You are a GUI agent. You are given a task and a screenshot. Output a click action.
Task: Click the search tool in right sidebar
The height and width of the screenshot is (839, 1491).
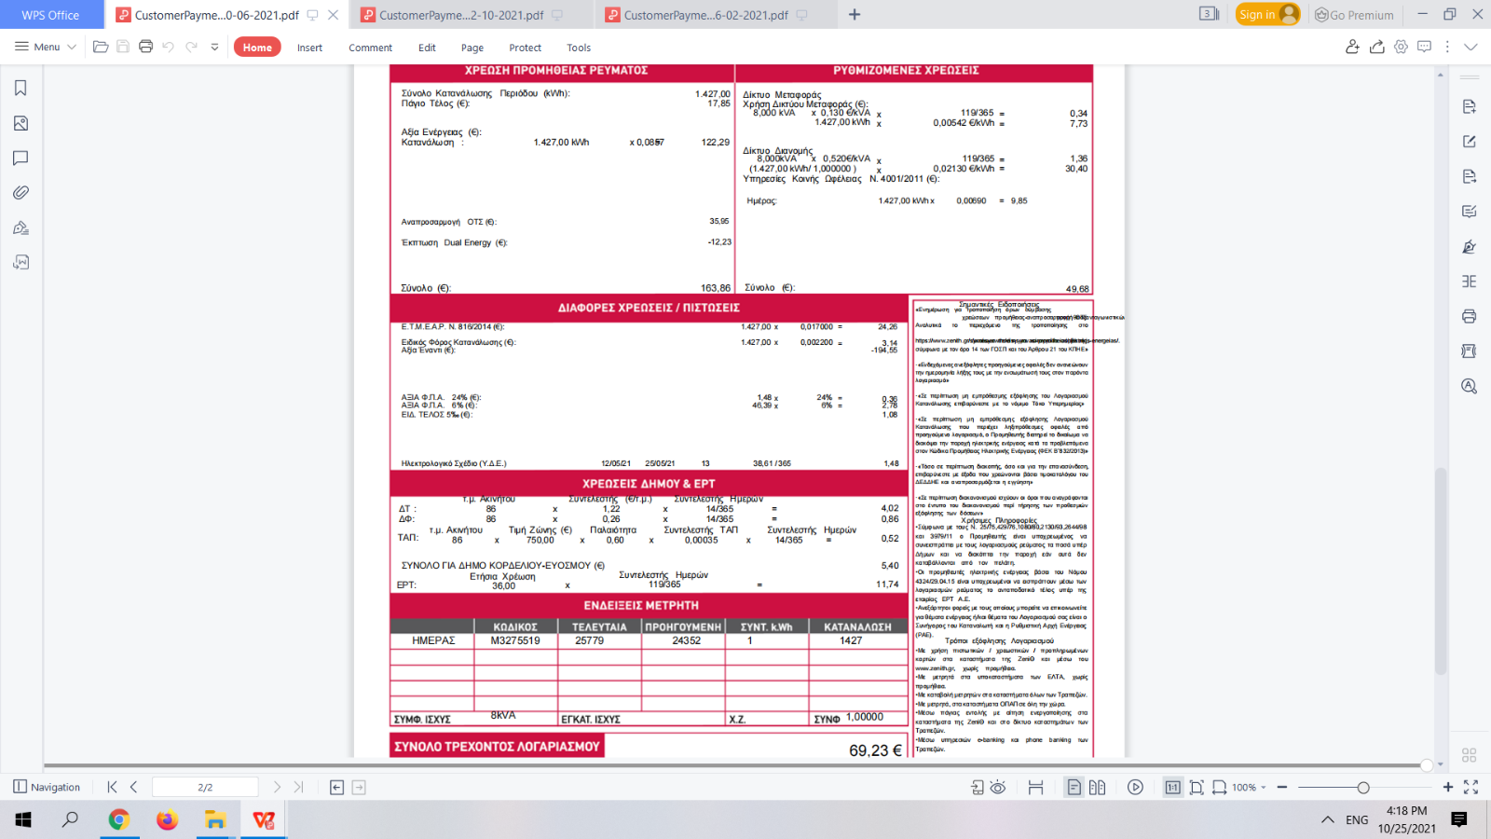(1470, 386)
